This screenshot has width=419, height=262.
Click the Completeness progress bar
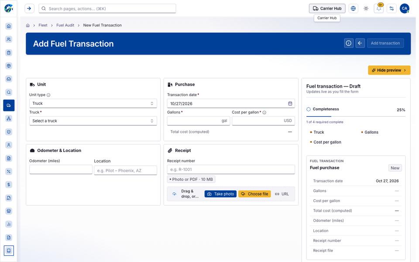point(356,116)
